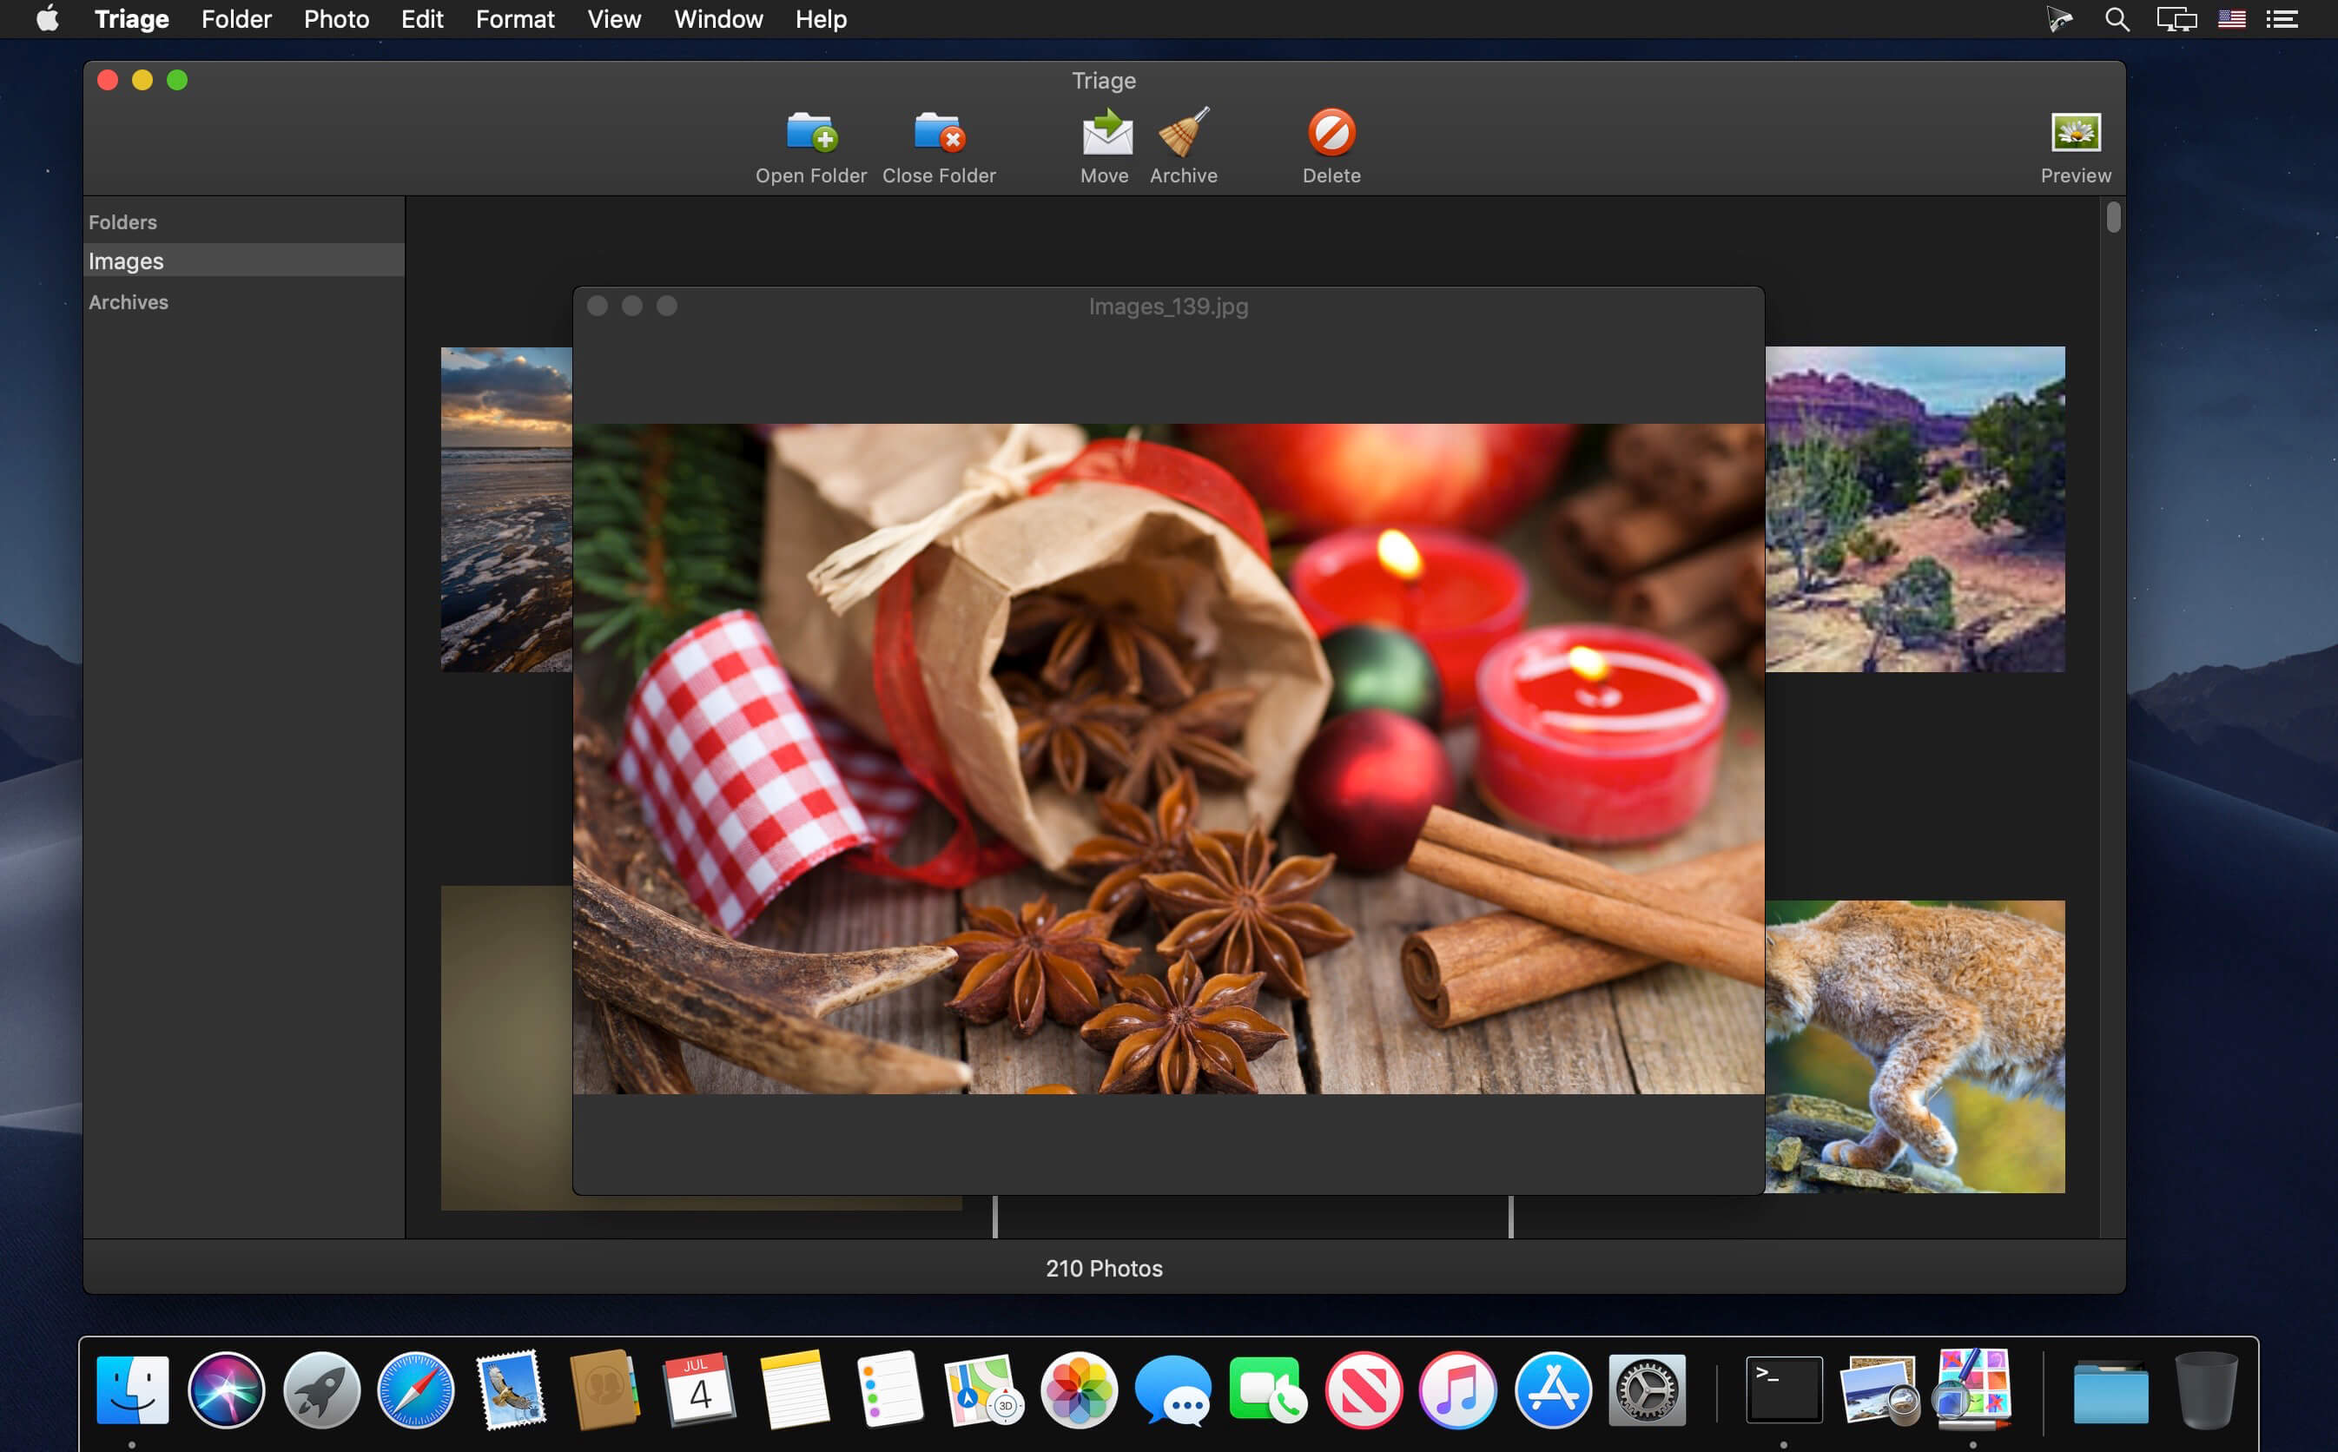The image size is (2338, 1452).
Task: Select the beach sunset thumbnail
Action: point(506,509)
